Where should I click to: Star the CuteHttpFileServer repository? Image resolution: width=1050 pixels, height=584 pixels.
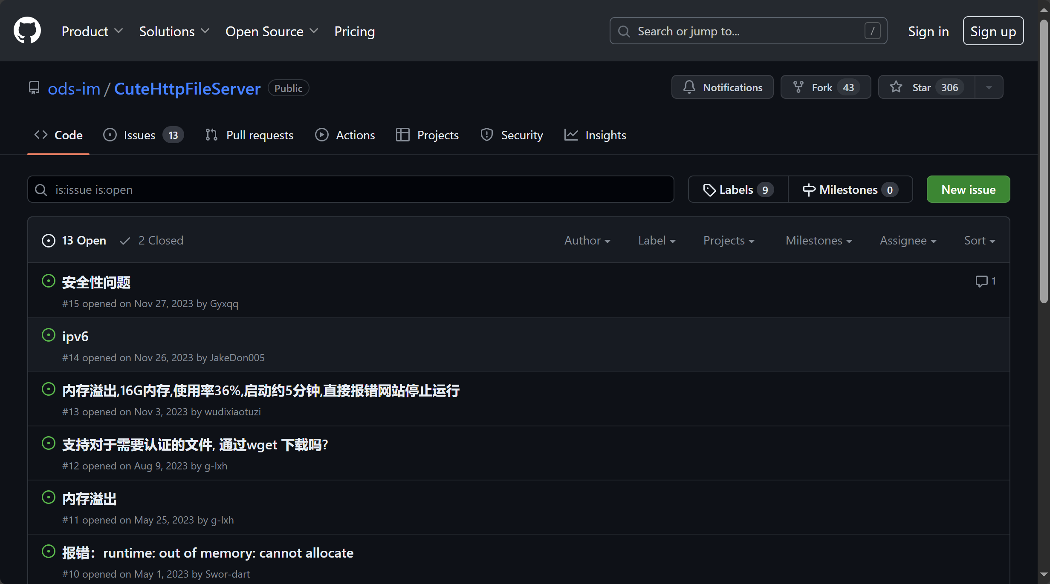pos(926,87)
